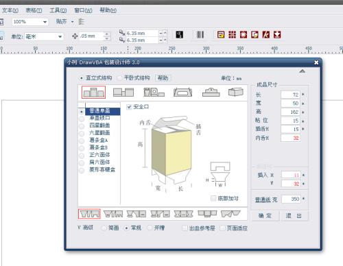Click the red starburst macro icon
This screenshot has height=266, width=343.
coord(244,35)
